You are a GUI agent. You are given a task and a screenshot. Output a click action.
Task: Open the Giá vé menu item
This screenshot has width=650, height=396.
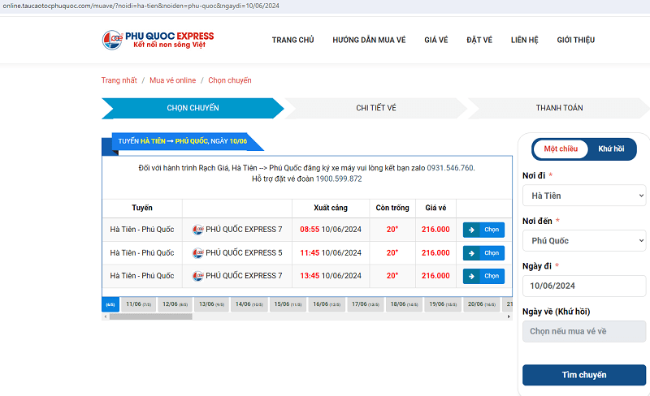[435, 40]
